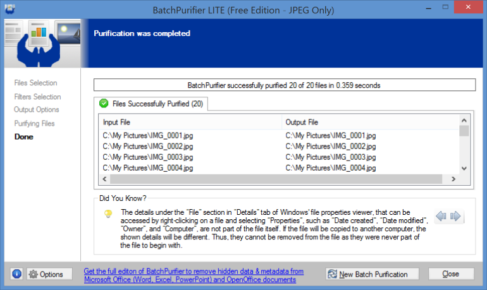The image size is (487, 290).
Task: Select input row IMG_0004.jpg
Action: click(148, 168)
